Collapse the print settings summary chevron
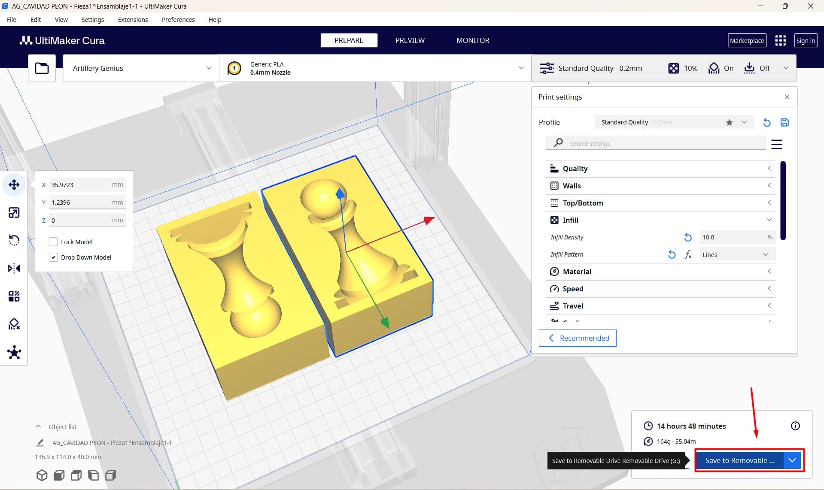Image resolution: width=824 pixels, height=490 pixels. click(786, 68)
